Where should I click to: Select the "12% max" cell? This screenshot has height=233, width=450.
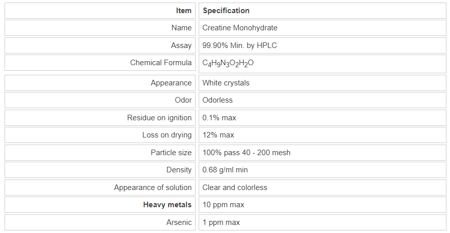218,135
